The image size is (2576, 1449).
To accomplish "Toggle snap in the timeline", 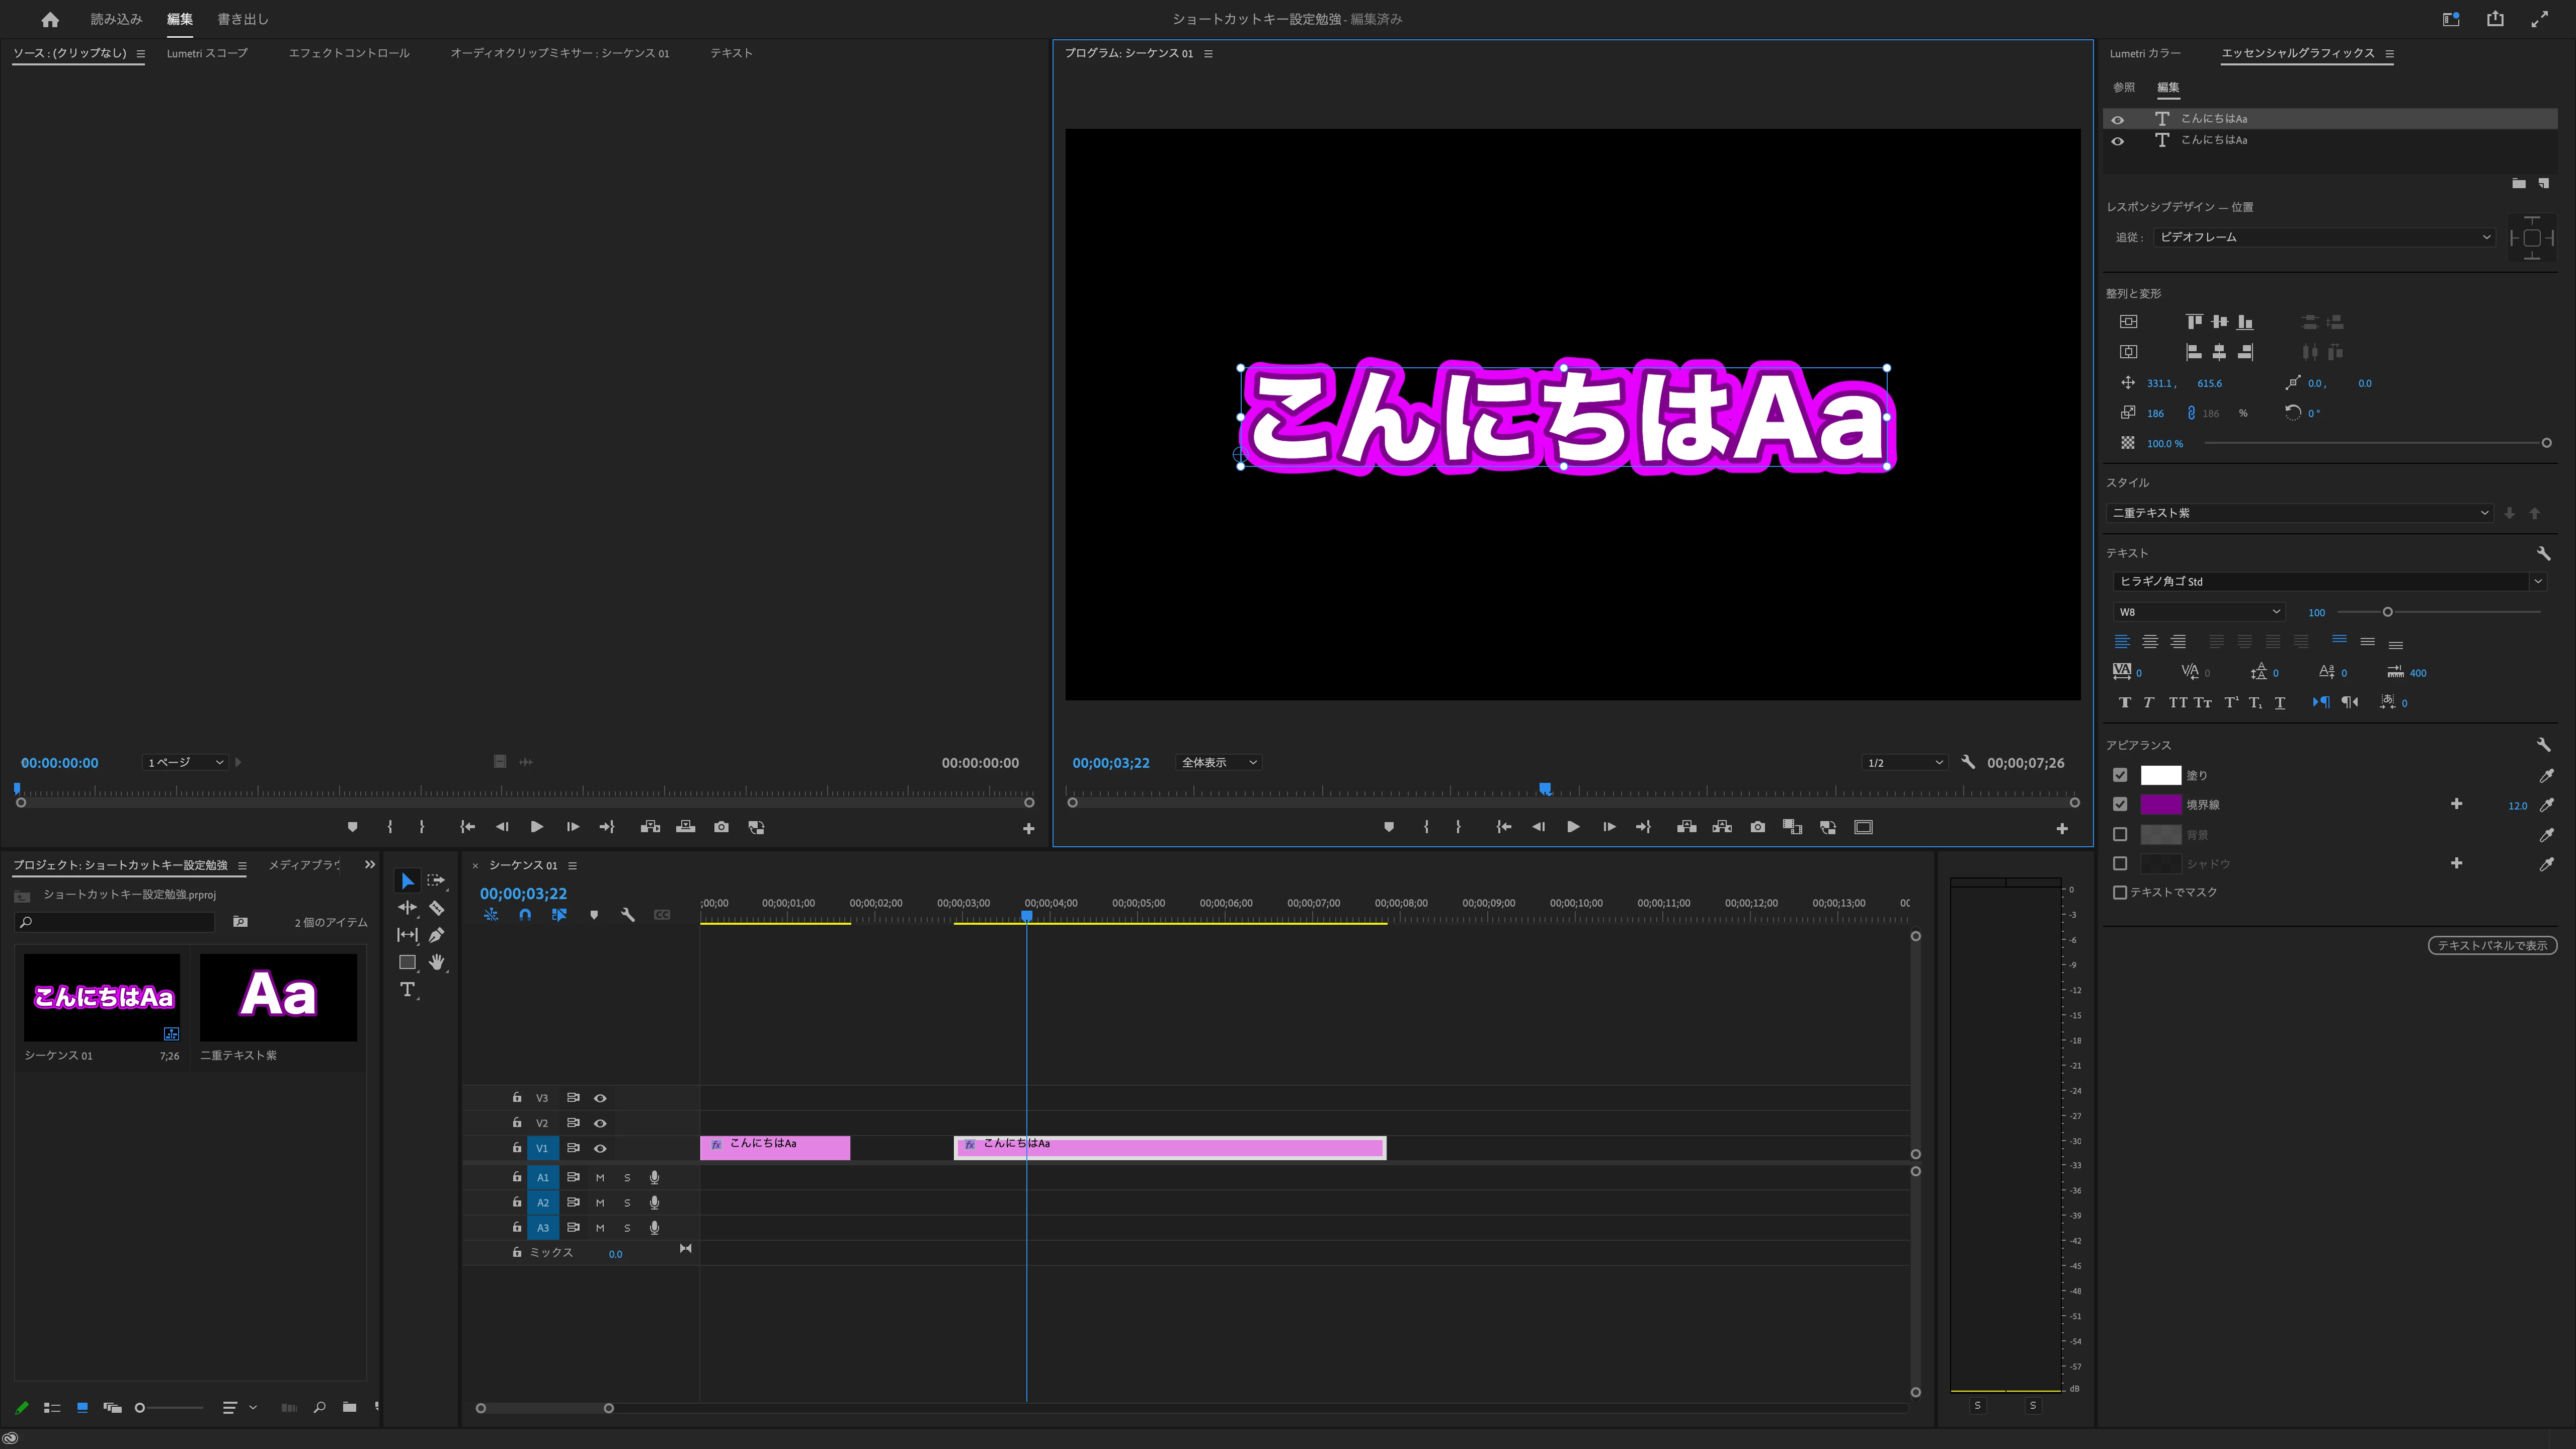I will pyautogui.click(x=525, y=915).
